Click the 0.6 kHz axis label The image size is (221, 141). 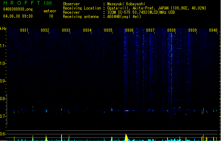(3, 134)
